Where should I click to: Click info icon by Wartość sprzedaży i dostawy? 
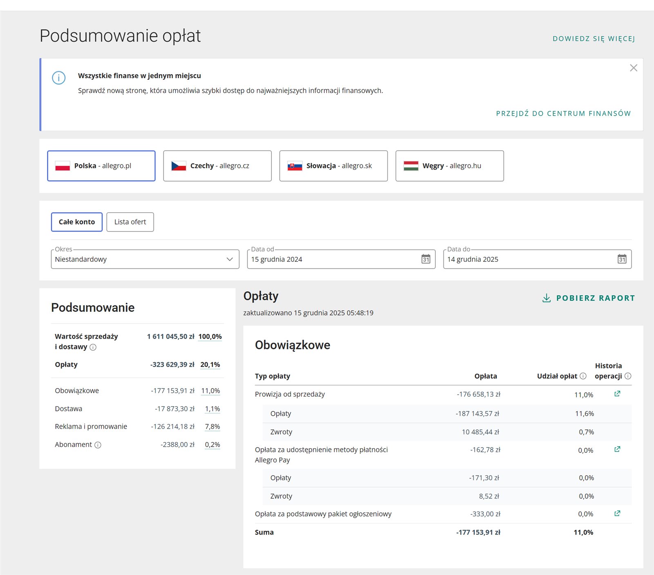click(93, 347)
